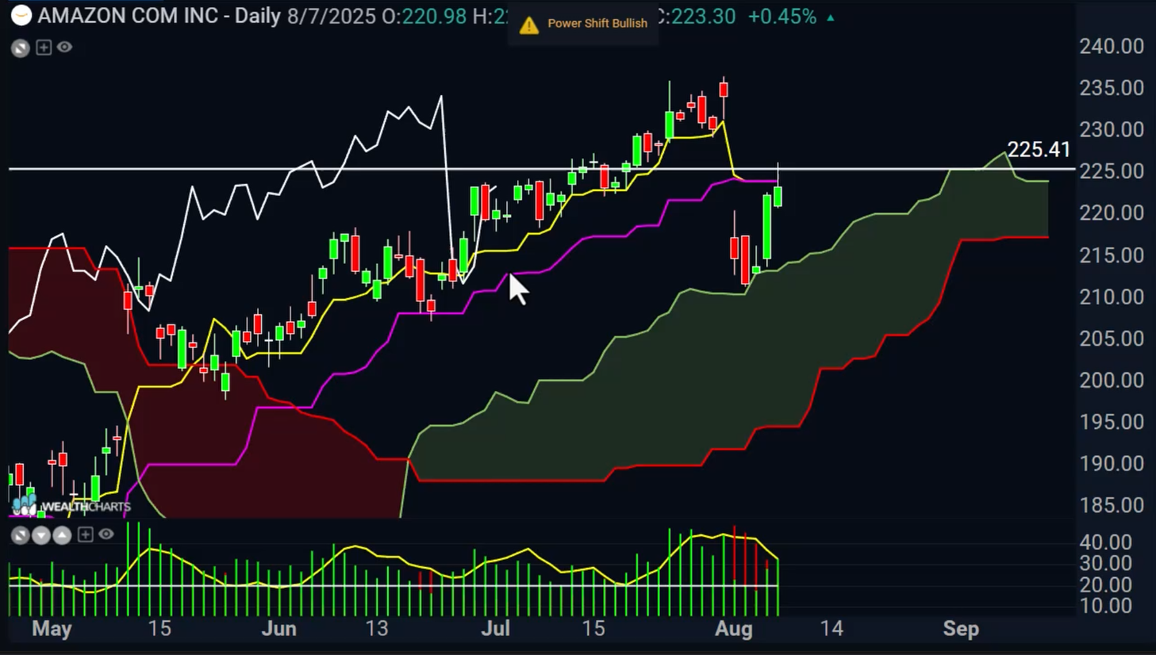Open the Power Shift Bullish alert

[584, 24]
